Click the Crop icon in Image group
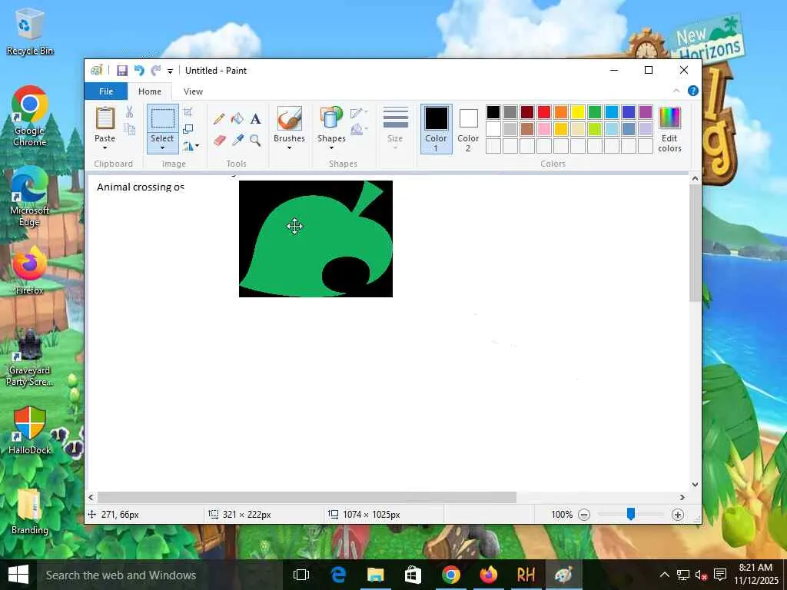This screenshot has width=787, height=590. 188,112
